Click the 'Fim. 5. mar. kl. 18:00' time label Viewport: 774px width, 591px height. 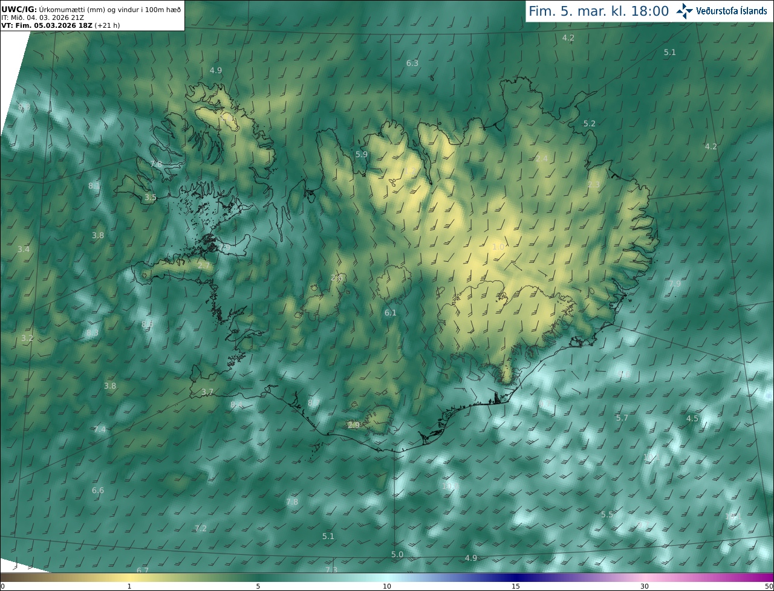[x=599, y=11]
